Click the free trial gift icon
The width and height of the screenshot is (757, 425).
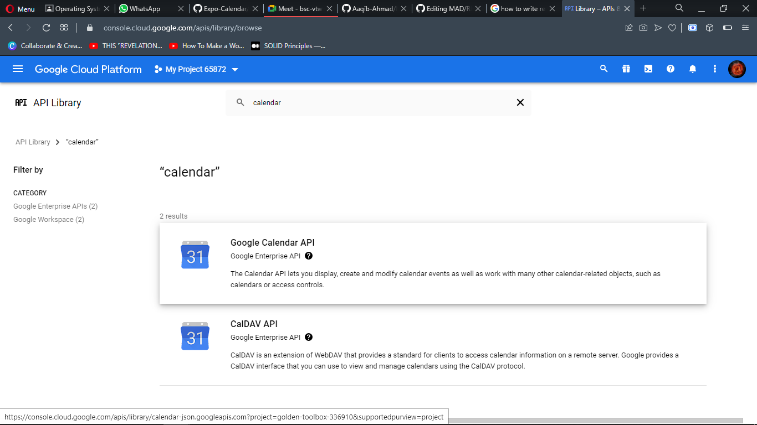(x=626, y=69)
